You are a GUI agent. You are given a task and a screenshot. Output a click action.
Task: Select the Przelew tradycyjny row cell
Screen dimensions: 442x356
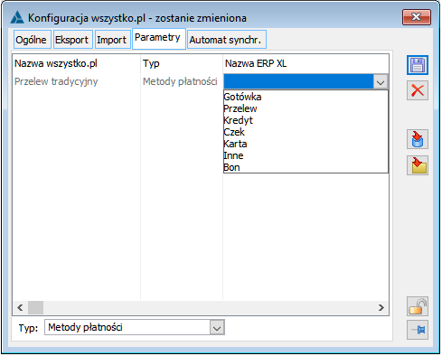click(76, 81)
